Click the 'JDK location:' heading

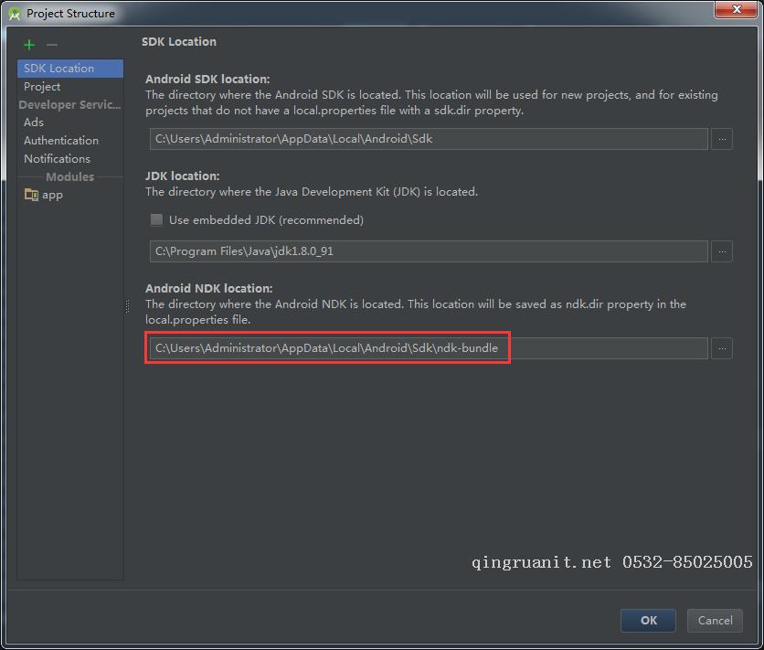point(182,176)
